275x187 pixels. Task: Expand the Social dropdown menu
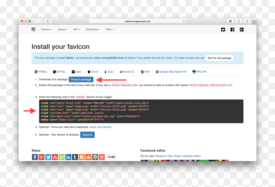63,29
